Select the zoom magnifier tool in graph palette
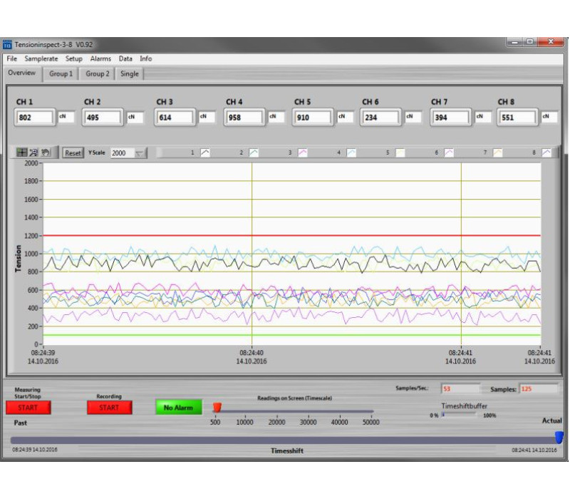The image size is (570, 499). [x=33, y=153]
